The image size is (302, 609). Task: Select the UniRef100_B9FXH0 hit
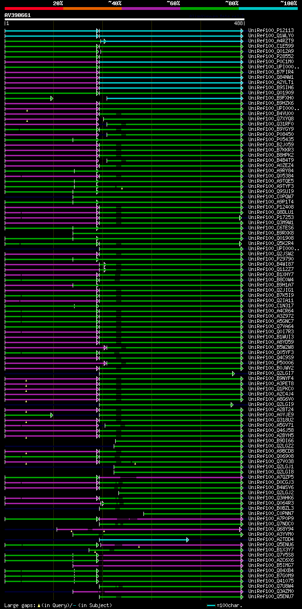click(x=271, y=98)
